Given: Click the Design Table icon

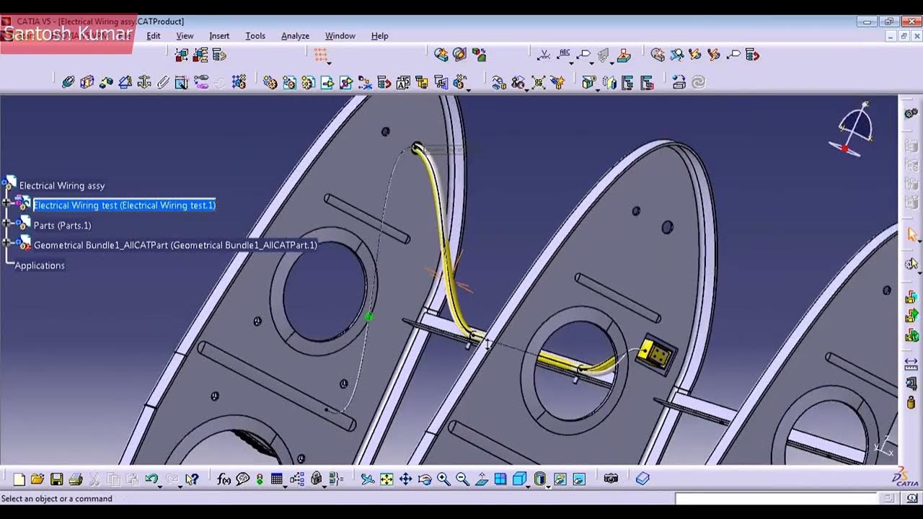Looking at the screenshot, I should pyautogui.click(x=277, y=479).
